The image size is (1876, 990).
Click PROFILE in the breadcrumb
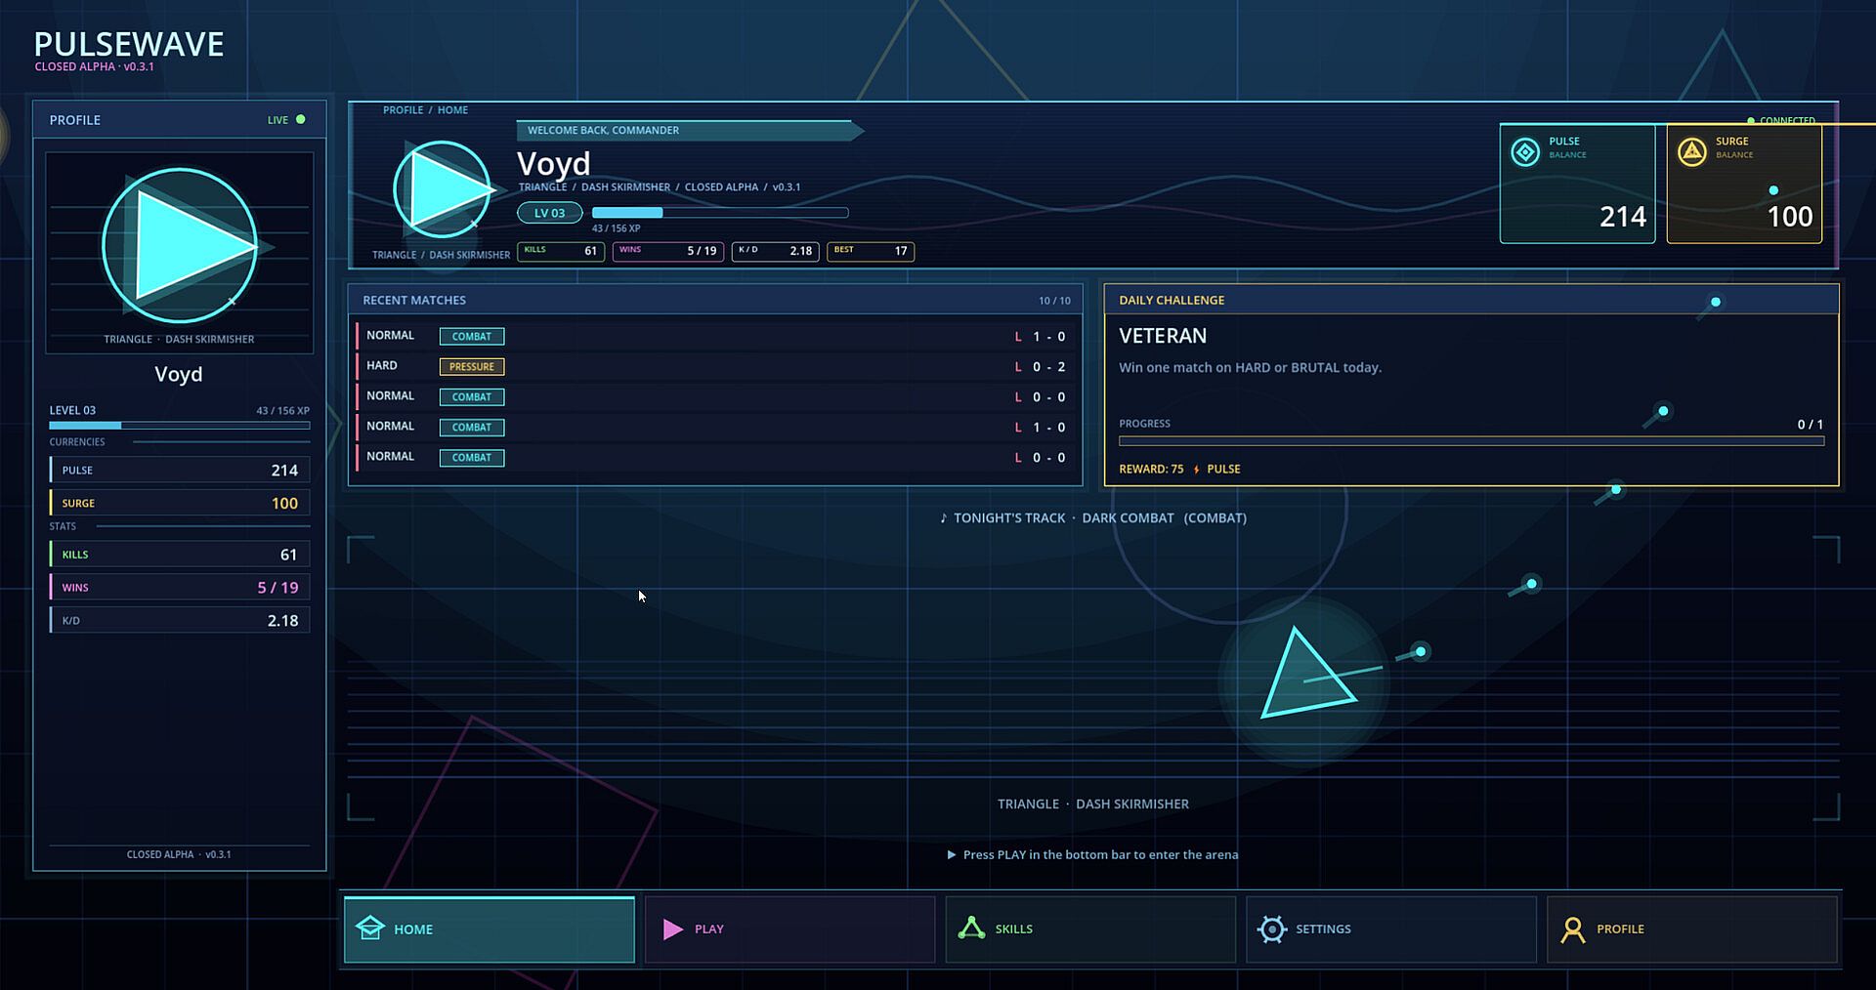click(403, 110)
